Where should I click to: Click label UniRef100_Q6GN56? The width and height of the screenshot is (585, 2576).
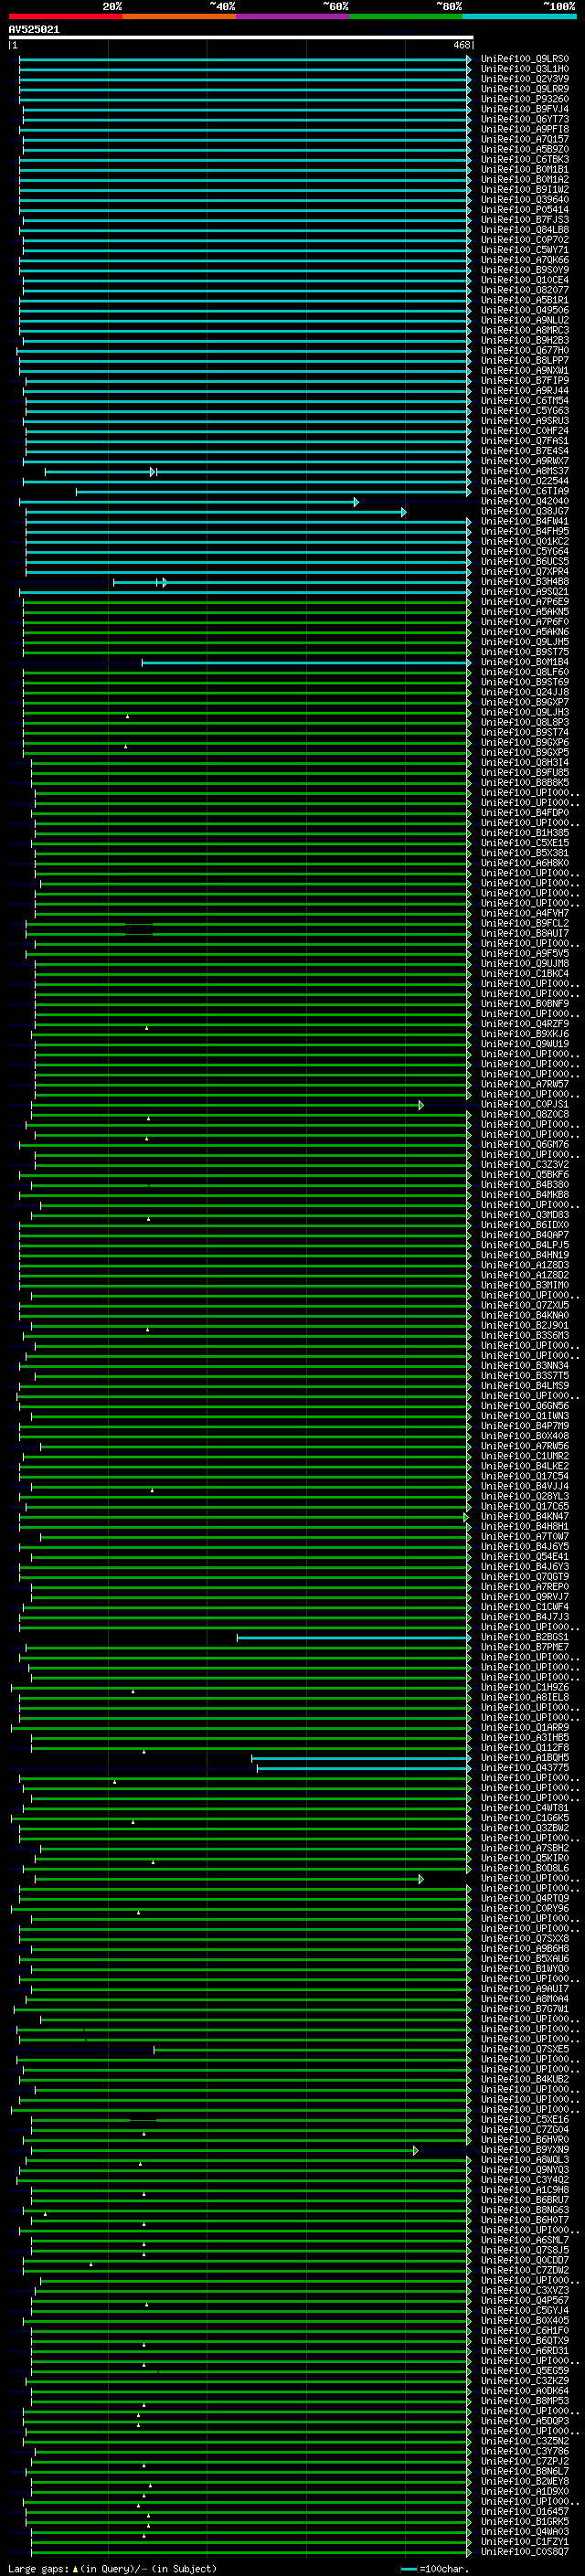[525, 1406]
